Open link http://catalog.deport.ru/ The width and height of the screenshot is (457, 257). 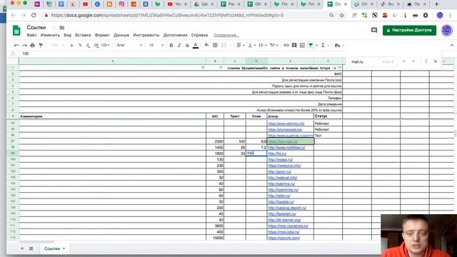point(287,208)
